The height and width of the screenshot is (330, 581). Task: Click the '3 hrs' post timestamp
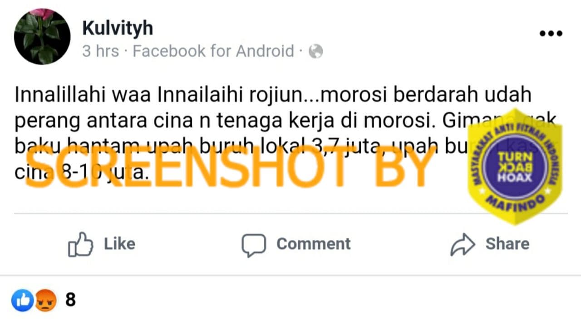coord(100,51)
